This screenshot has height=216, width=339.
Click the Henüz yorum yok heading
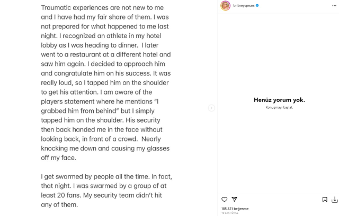[279, 100]
